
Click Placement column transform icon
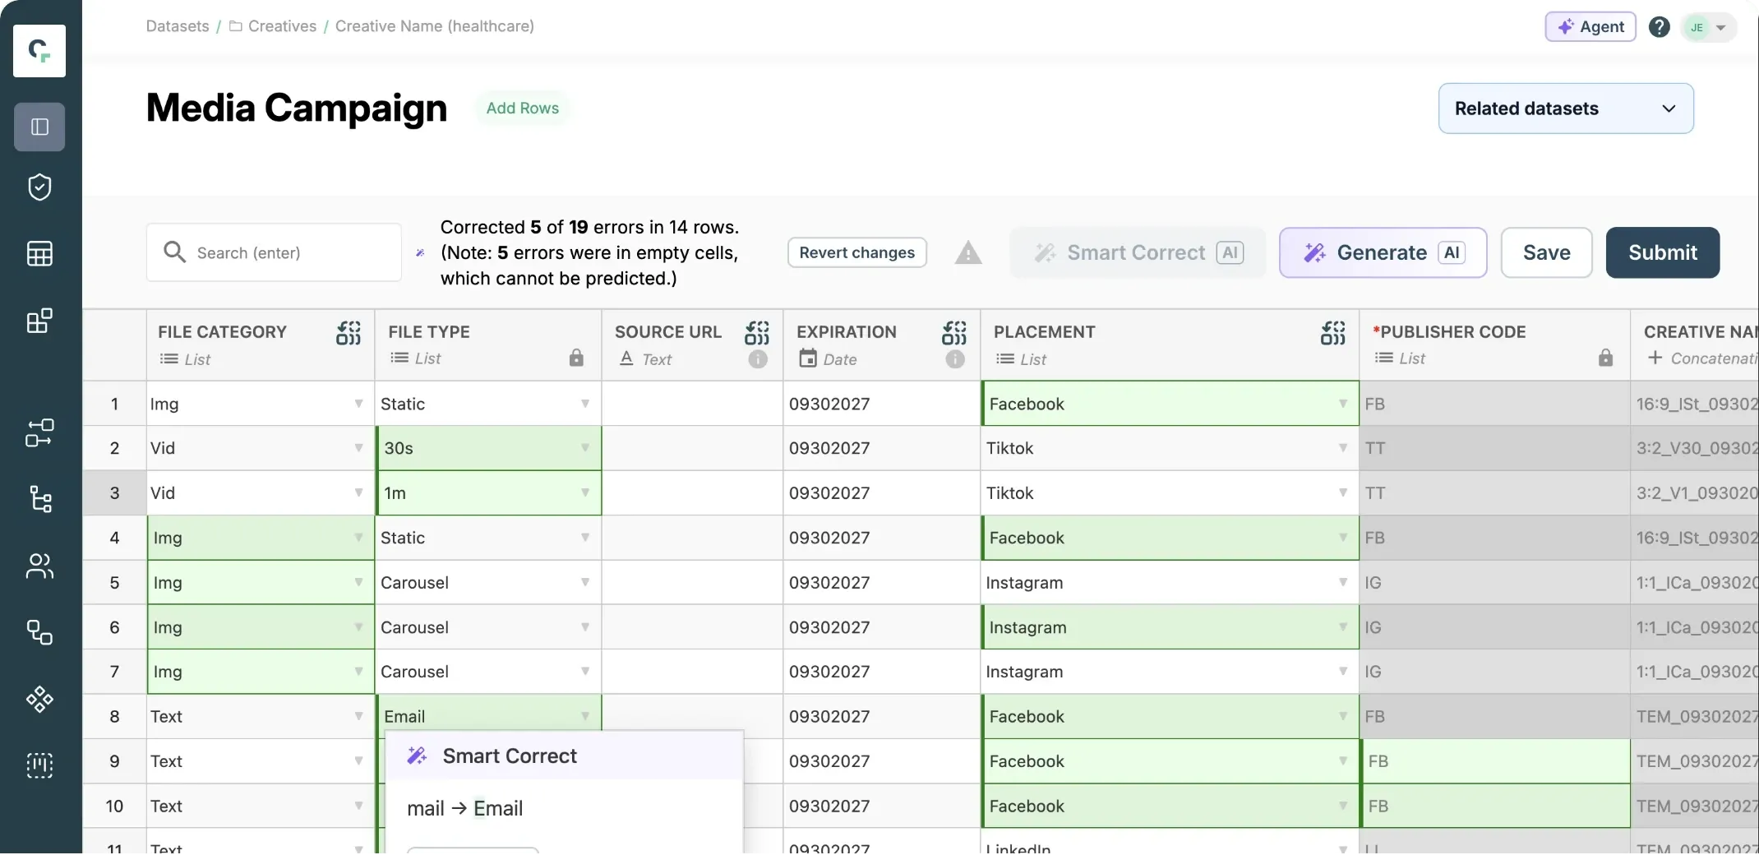pyautogui.click(x=1333, y=333)
